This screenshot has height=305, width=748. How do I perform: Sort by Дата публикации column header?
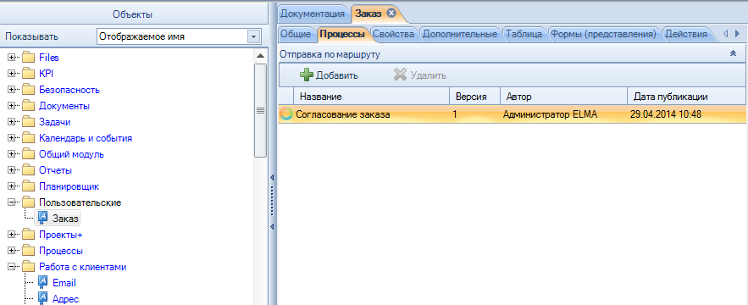686,97
